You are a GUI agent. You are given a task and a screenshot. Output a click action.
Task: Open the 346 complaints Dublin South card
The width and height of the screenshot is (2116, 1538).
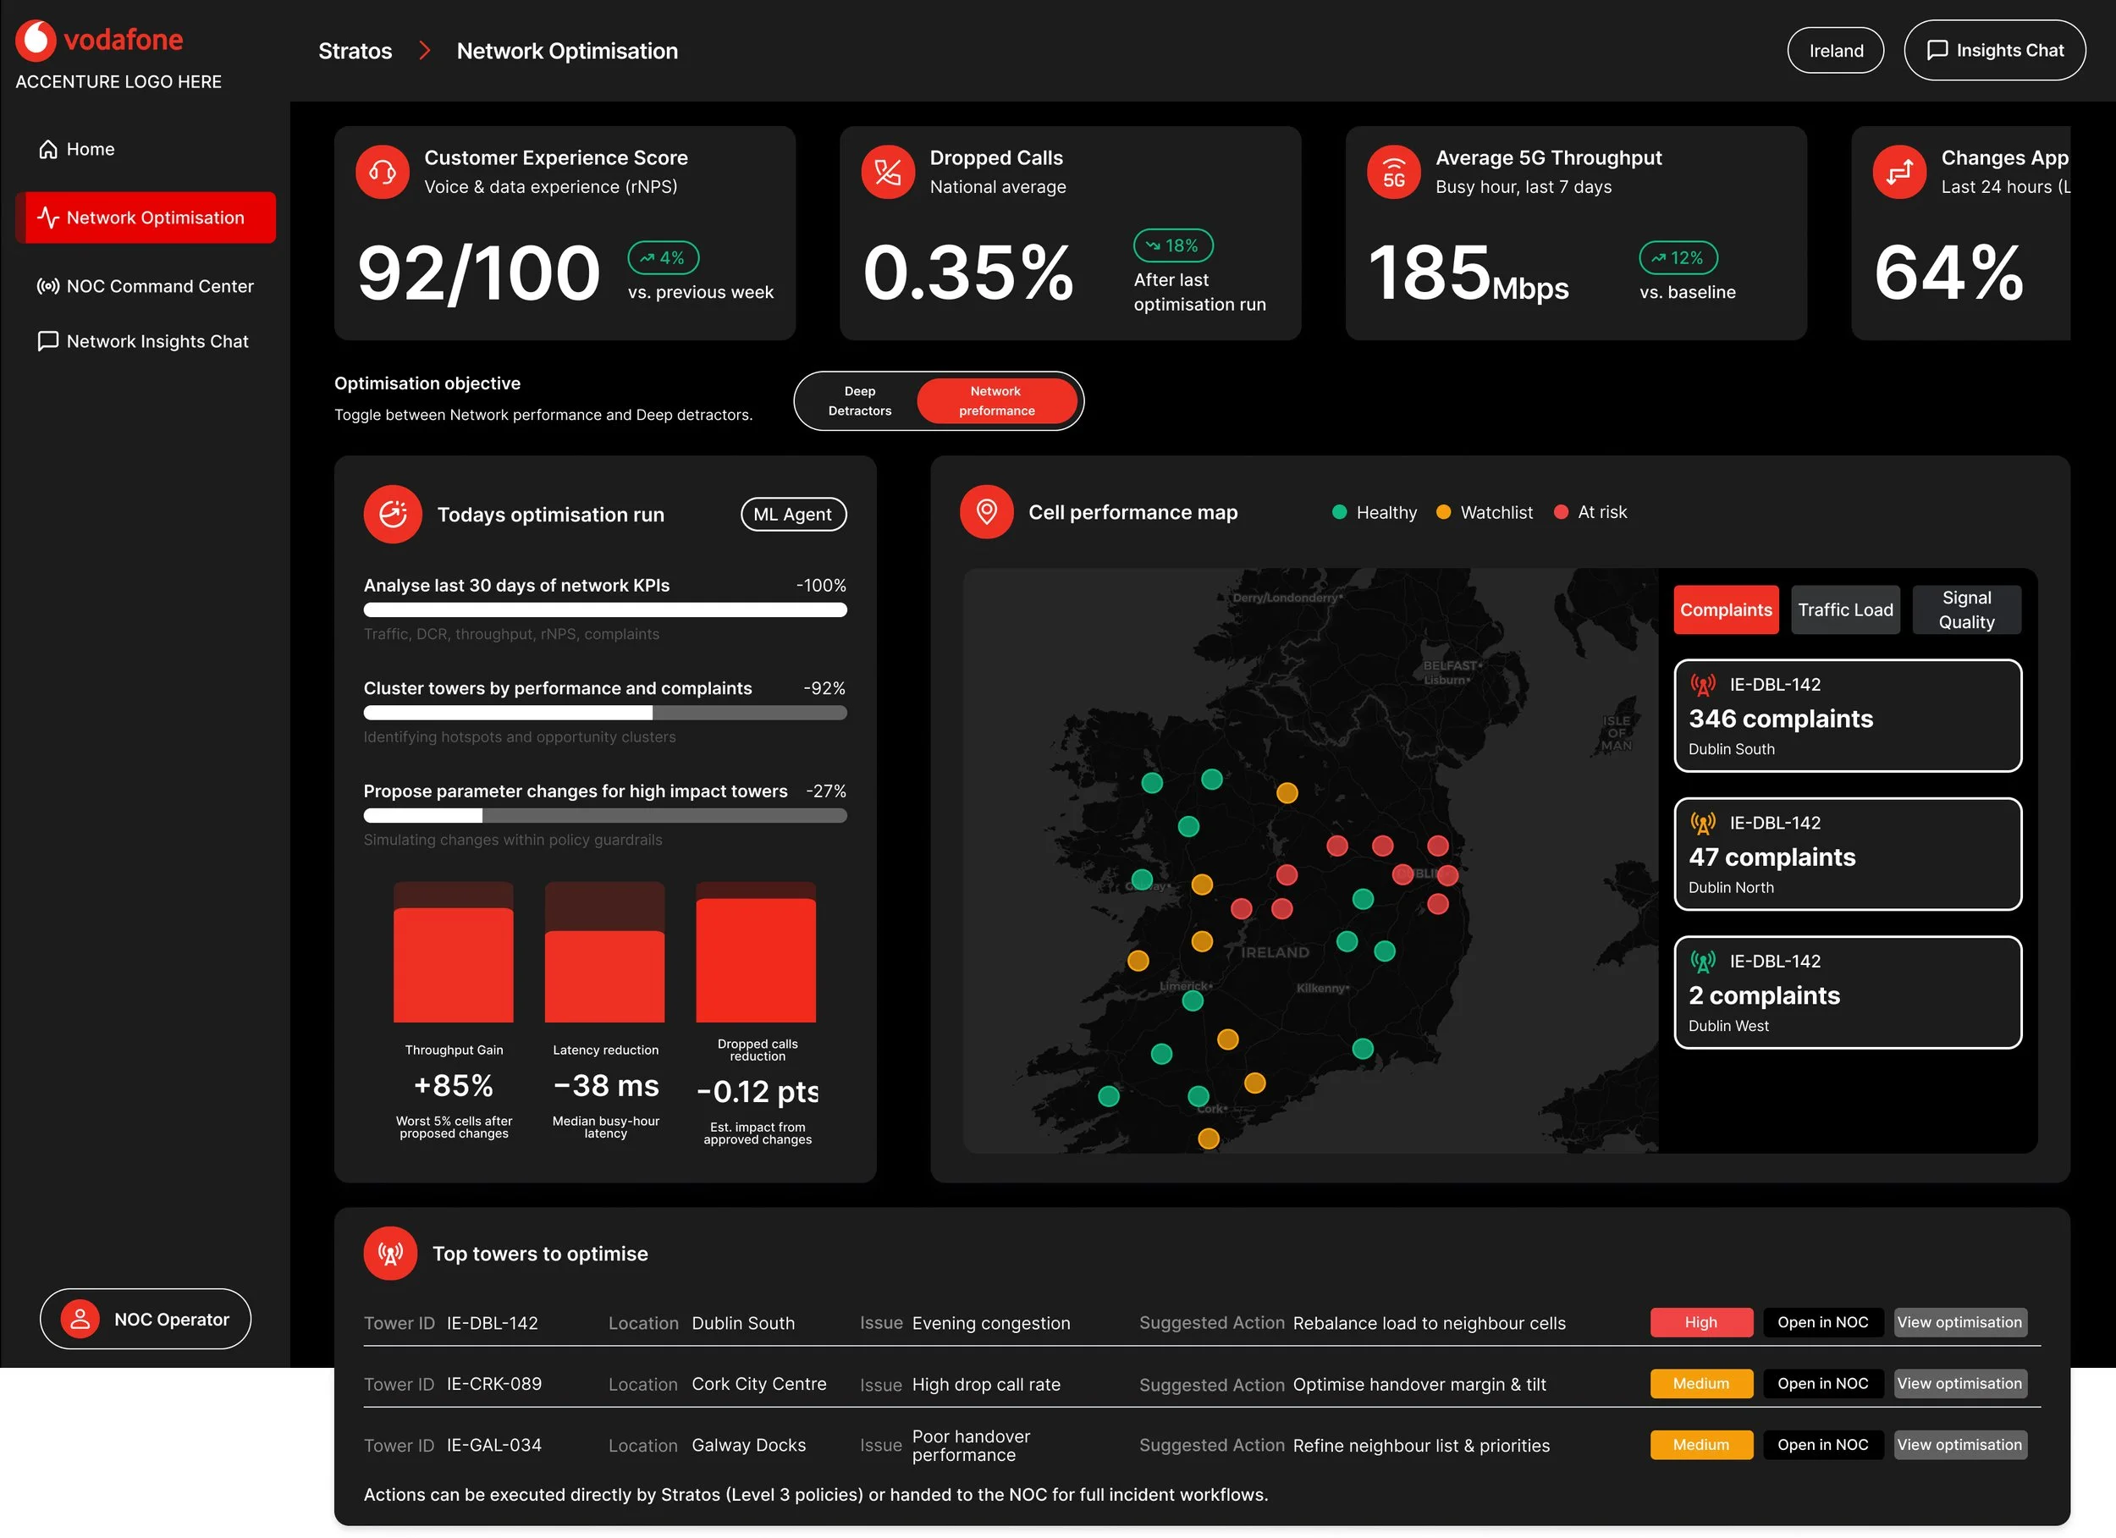pos(1848,716)
